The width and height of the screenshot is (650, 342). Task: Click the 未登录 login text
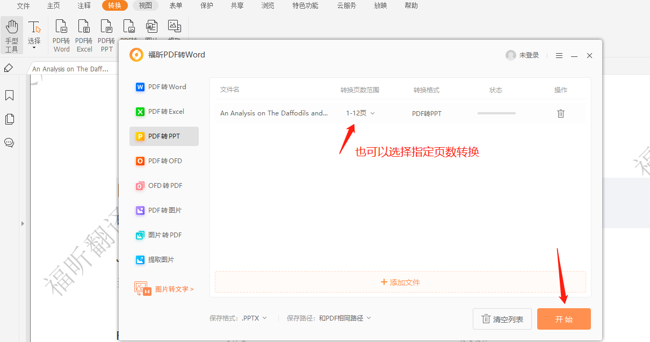pyautogui.click(x=529, y=55)
